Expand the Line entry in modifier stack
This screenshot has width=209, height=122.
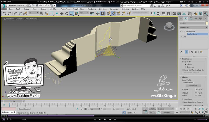[x=181, y=36]
